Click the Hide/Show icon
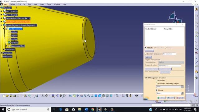Viewport: 199px width, 112px height. click(x=107, y=96)
